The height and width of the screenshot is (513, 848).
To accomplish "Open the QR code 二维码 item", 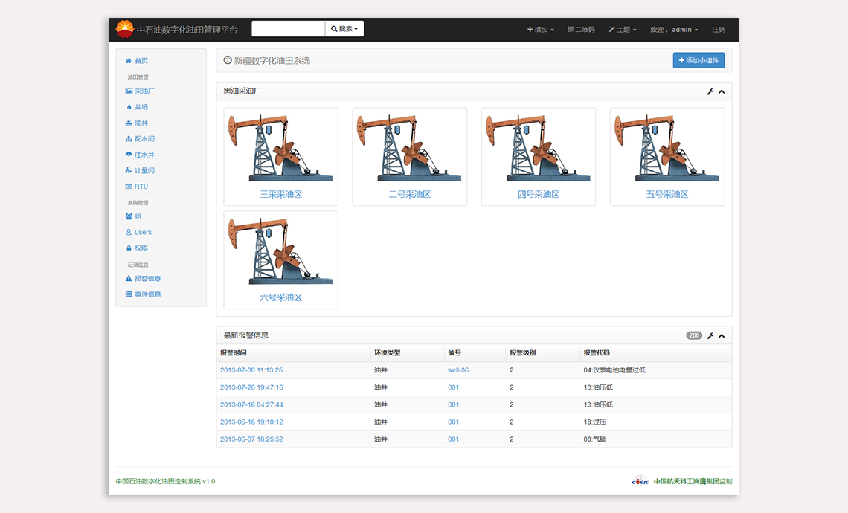I will pyautogui.click(x=581, y=30).
